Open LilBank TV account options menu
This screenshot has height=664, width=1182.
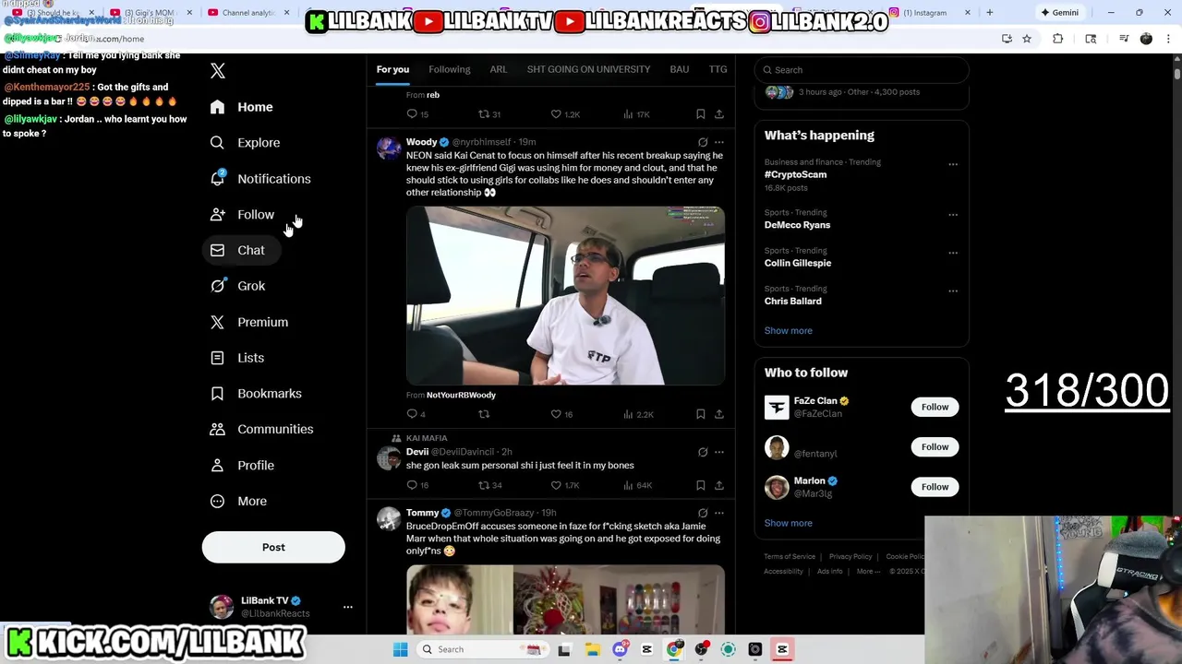click(x=348, y=607)
